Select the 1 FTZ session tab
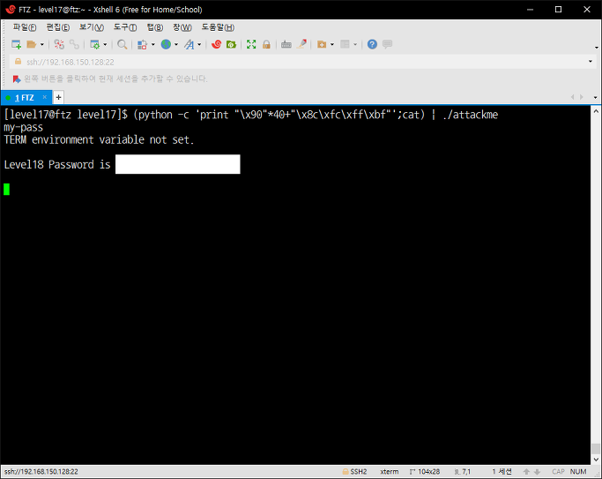The image size is (602, 479). pos(26,98)
